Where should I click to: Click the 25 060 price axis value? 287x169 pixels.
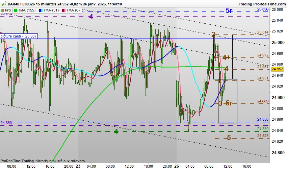click(x=277, y=9)
